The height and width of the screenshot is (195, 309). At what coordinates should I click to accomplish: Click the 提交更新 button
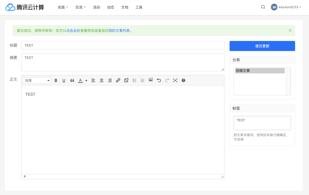[x=262, y=46]
